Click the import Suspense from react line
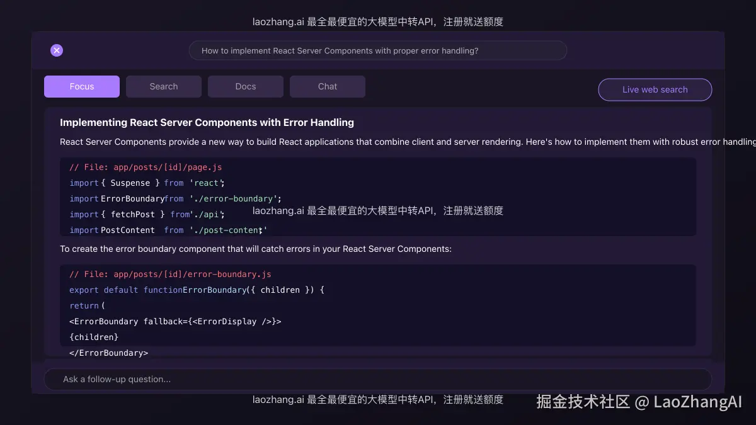The width and height of the screenshot is (756, 425). (147, 183)
